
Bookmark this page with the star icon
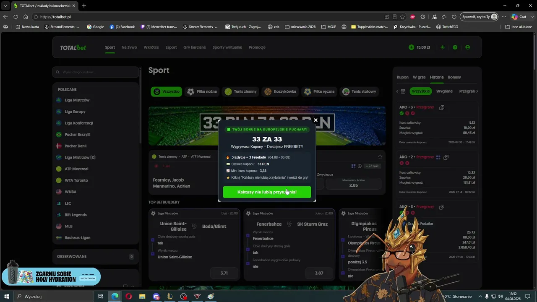pos(402,17)
